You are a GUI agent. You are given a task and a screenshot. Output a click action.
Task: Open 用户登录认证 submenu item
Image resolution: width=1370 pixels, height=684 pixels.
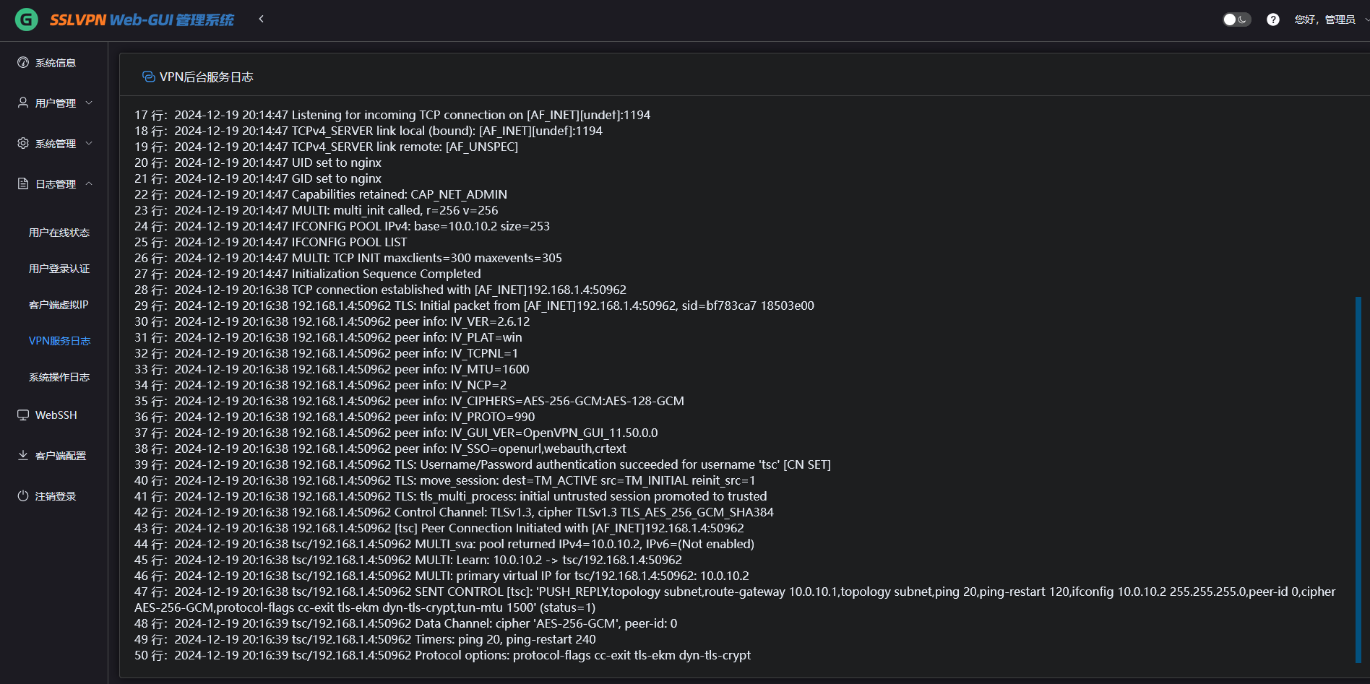click(59, 269)
